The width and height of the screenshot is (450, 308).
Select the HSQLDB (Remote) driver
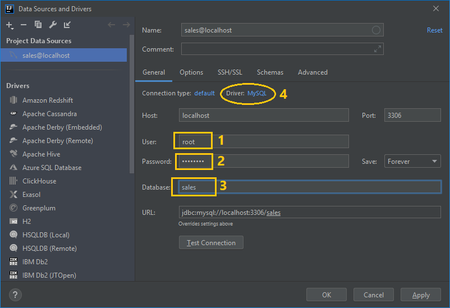point(49,249)
